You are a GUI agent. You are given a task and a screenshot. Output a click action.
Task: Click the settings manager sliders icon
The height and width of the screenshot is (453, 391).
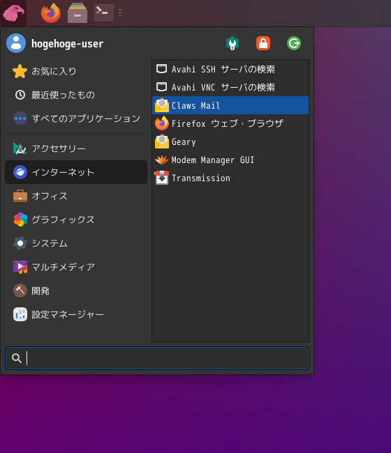click(20, 314)
